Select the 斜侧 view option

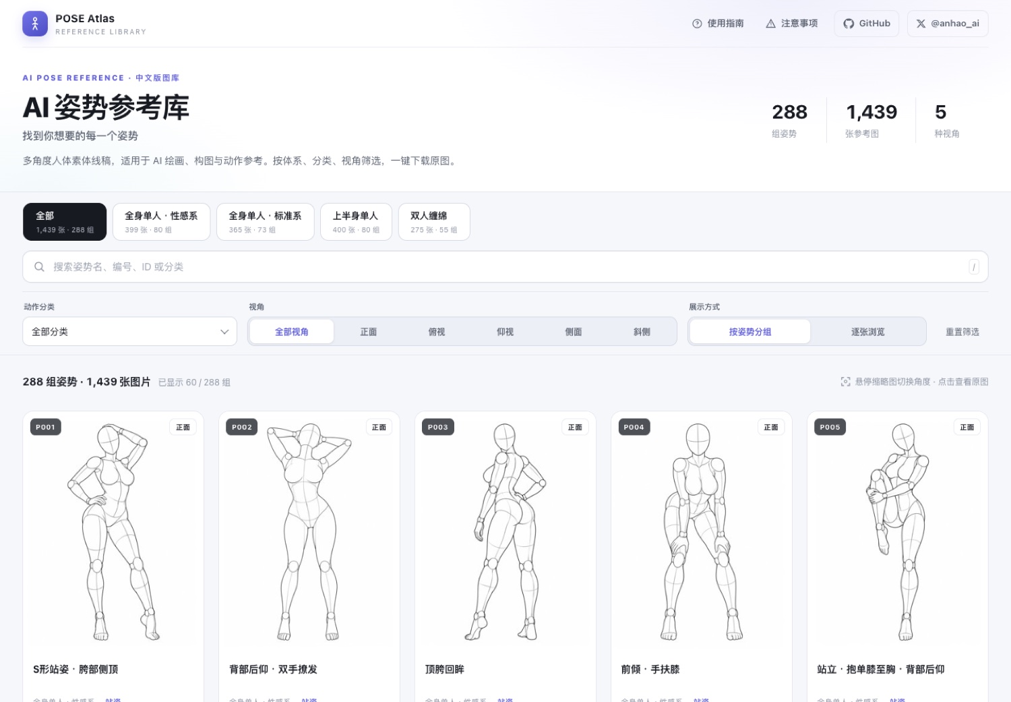[642, 332]
